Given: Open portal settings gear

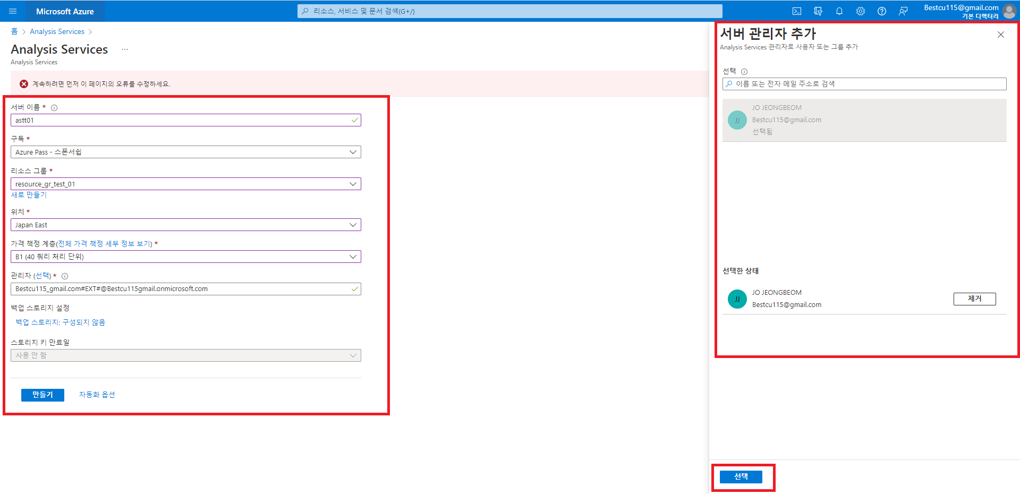Looking at the screenshot, I should click(861, 11).
